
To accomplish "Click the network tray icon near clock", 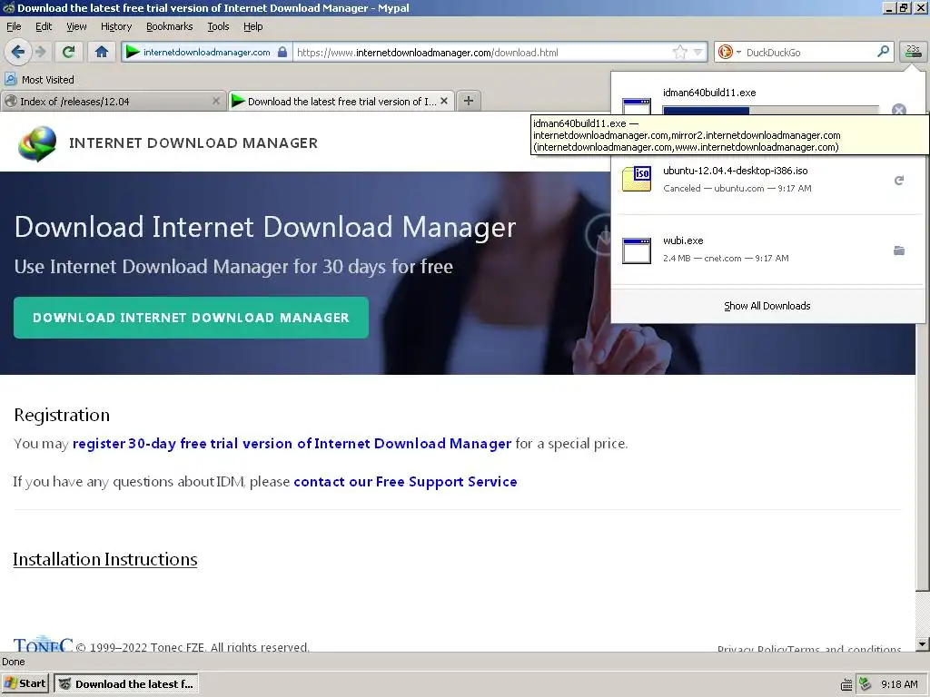I will (x=866, y=684).
